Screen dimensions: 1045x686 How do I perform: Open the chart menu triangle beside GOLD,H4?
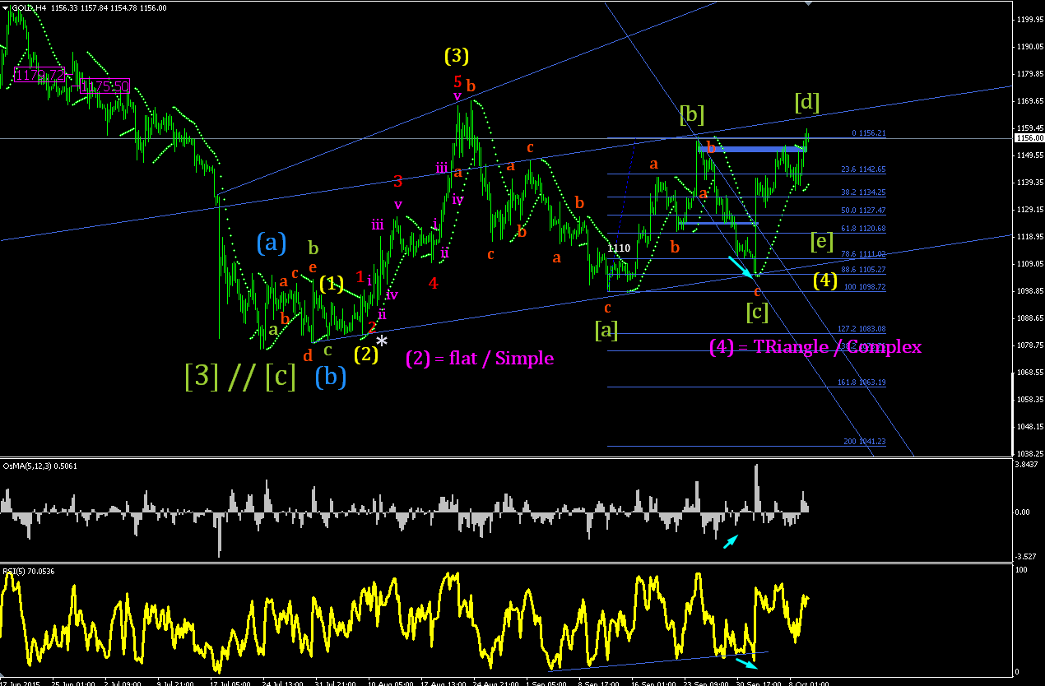pos(6,7)
